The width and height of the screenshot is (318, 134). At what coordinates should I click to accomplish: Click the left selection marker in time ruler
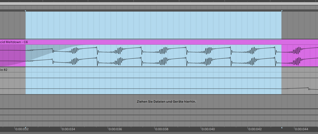(x=26, y=128)
